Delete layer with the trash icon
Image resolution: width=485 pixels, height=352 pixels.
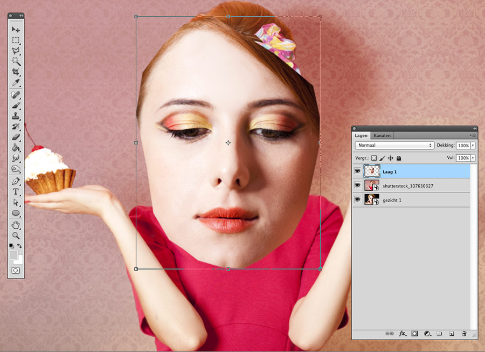click(x=464, y=334)
